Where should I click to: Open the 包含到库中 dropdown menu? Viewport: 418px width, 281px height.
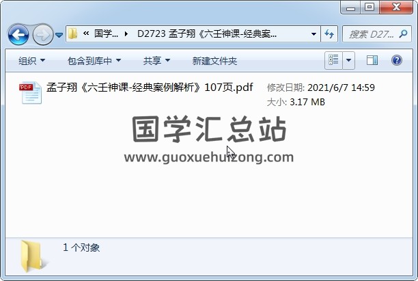pyautogui.click(x=94, y=61)
